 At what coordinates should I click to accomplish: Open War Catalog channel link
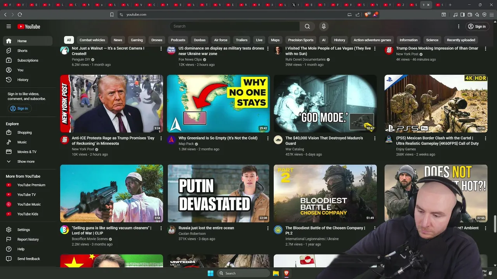pyautogui.click(x=294, y=149)
